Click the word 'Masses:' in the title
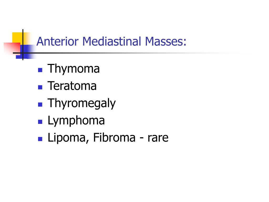This screenshot has width=269, height=202. click(x=165, y=41)
